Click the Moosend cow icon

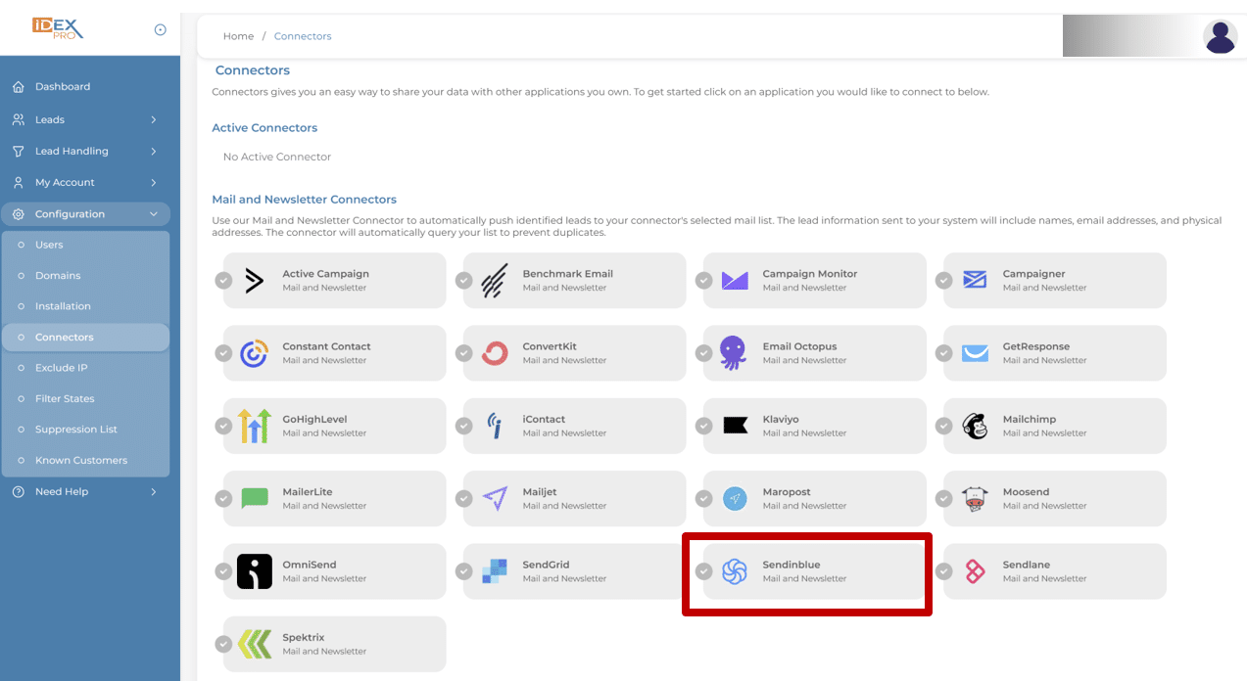[975, 499]
